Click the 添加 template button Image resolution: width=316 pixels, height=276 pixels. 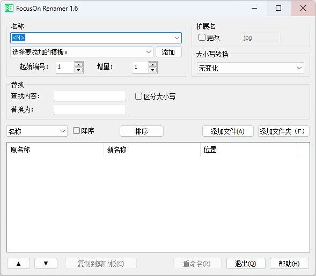[x=168, y=52]
